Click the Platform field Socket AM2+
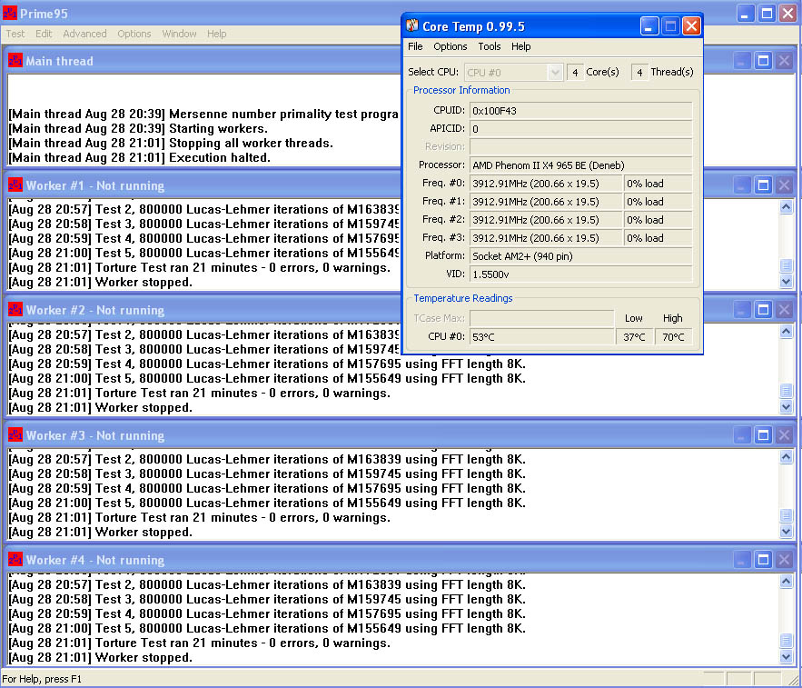The image size is (802, 688). click(580, 256)
